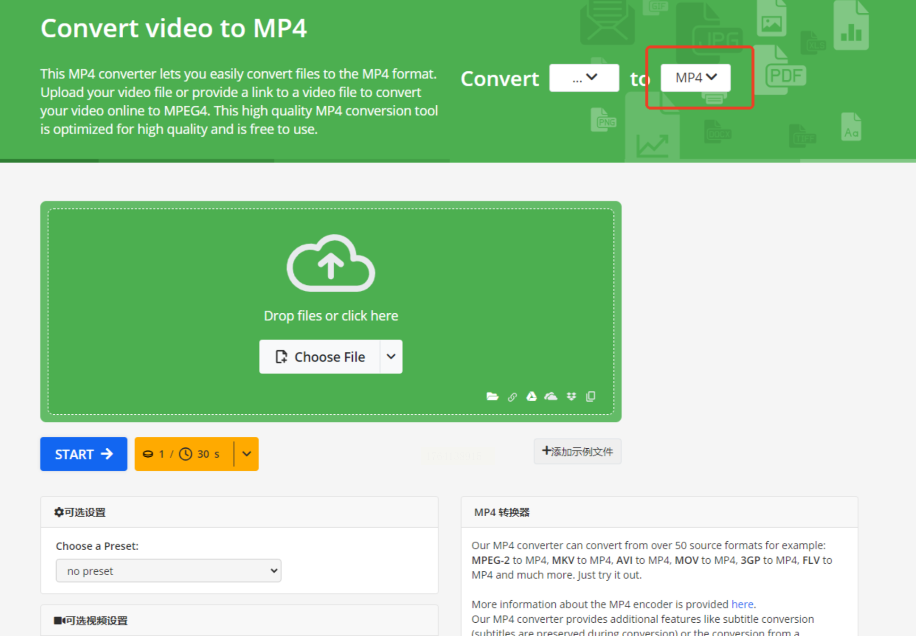Open the MP4 target format dropdown
Screen dimensions: 916x636
click(x=695, y=78)
